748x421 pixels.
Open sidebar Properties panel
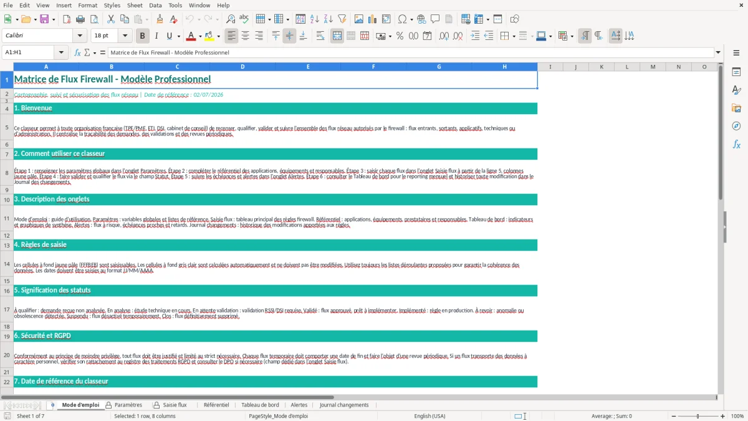pos(736,72)
